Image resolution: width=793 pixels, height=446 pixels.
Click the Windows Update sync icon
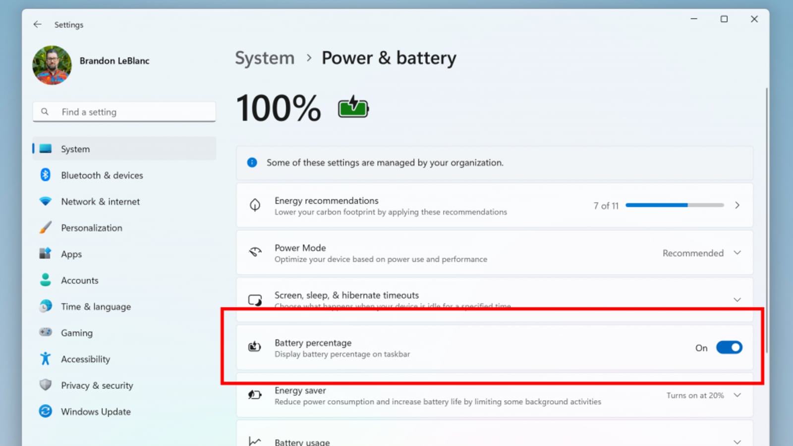tap(46, 411)
